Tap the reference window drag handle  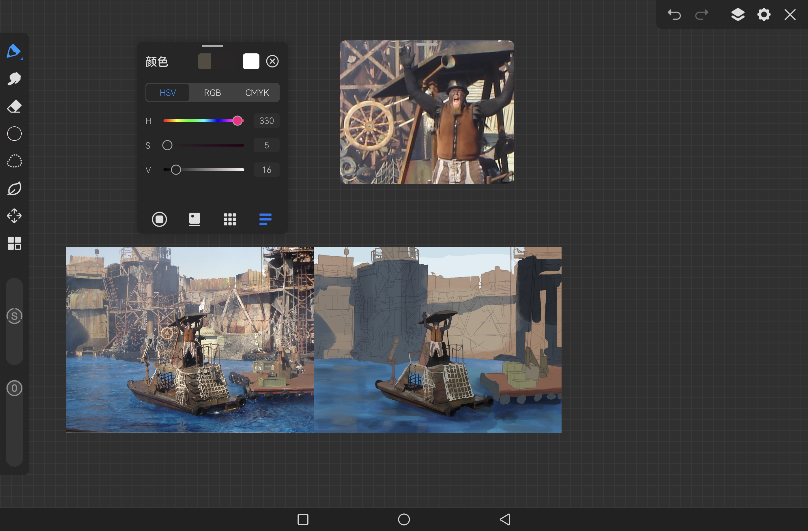point(427,44)
